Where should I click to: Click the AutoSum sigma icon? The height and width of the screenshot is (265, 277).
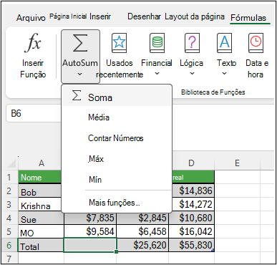[80, 43]
